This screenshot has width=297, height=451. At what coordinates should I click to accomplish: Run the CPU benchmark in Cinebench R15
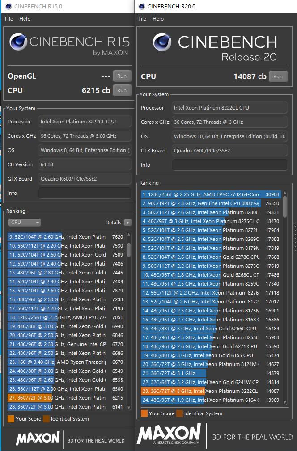122,90
